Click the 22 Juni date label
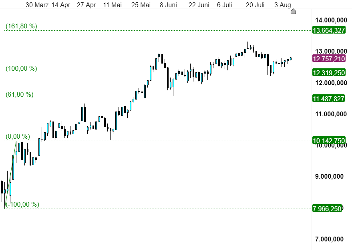352x251 pixels. 199,5
